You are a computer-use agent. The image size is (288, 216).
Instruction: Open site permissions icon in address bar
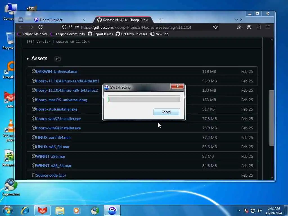tap(77, 27)
